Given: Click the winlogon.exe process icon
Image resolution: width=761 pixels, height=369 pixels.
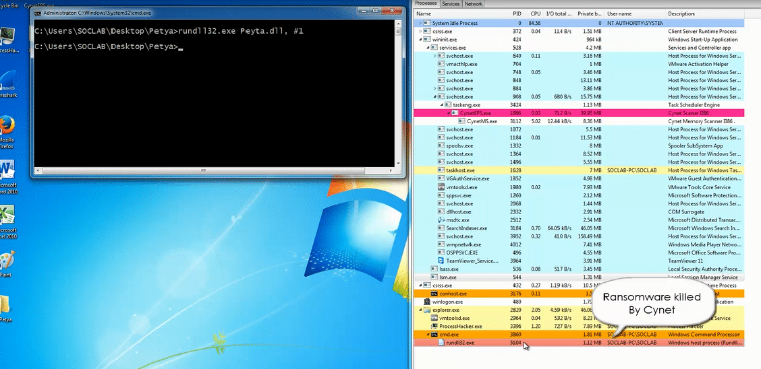Looking at the screenshot, I should click(427, 302).
